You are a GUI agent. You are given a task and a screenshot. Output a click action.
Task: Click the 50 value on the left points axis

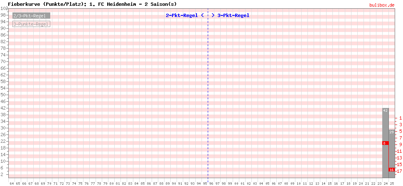point(4,95)
